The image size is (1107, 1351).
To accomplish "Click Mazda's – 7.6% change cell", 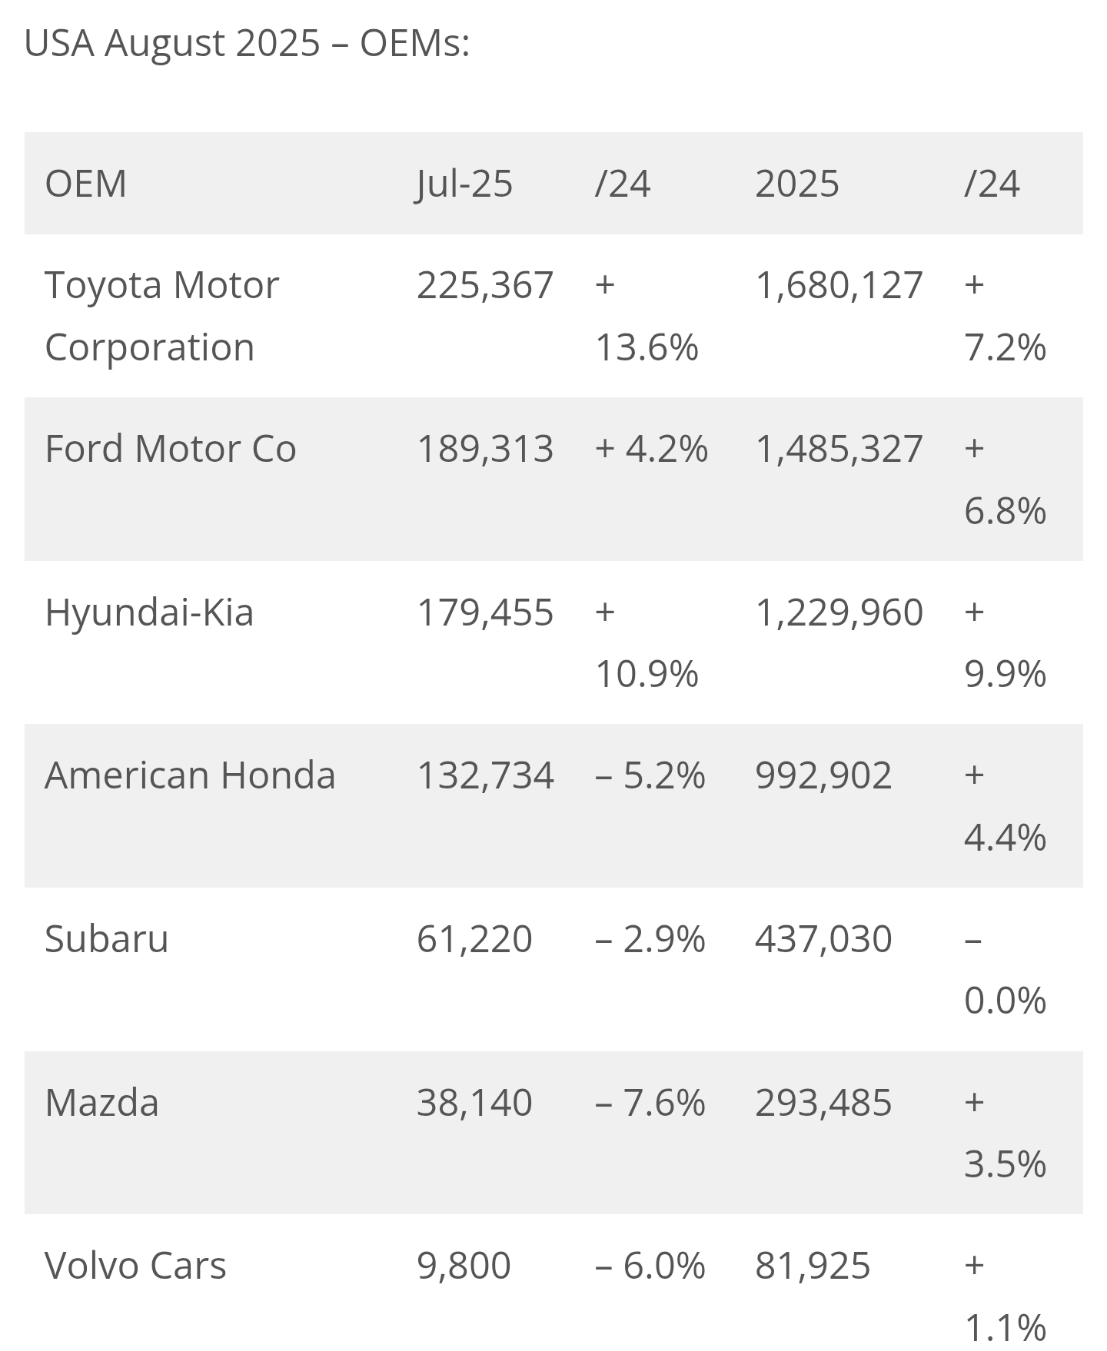I will pyautogui.click(x=650, y=1103).
